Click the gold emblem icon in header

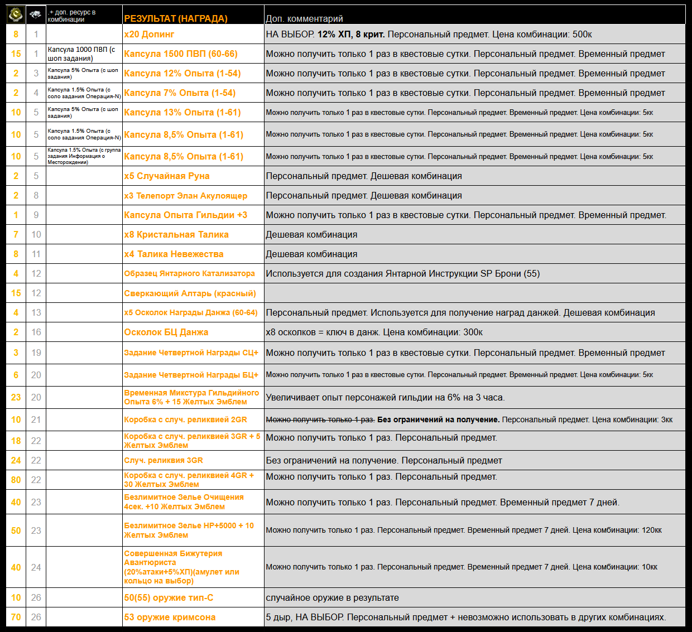click(x=16, y=15)
